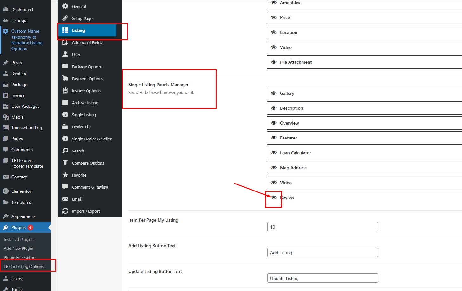
Task: Click the Contact envelope icon
Action: [6, 177]
